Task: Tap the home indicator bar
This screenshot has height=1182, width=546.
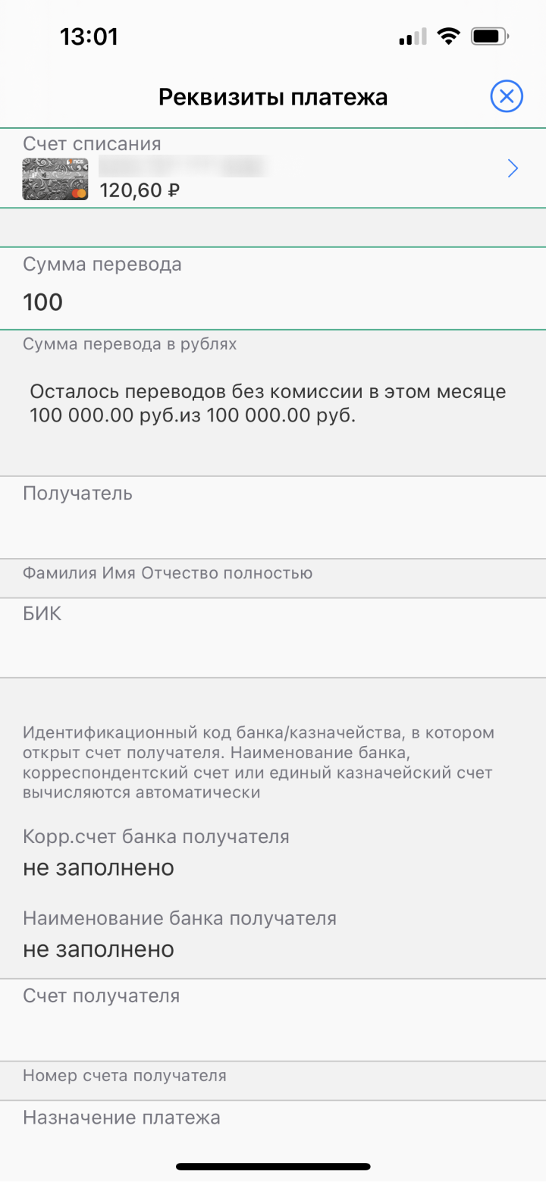Action: (x=273, y=1167)
